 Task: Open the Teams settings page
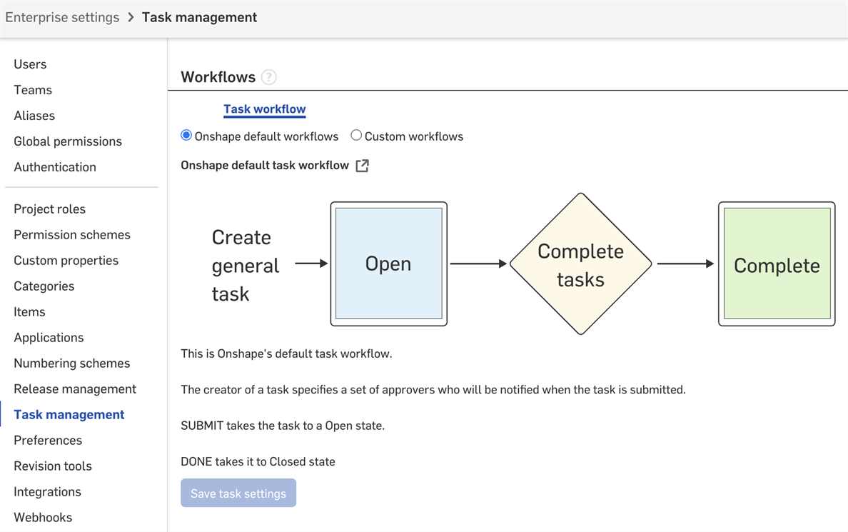coord(33,90)
